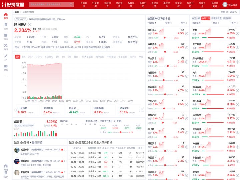Sort 申万分类个股 list by 金流

click(x=168, y=23)
